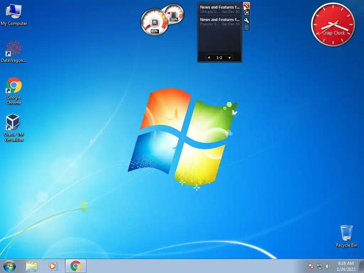Image resolution: width=364 pixels, height=273 pixels.
Task: Open Windows Explorer from the taskbar
Action: click(32, 266)
